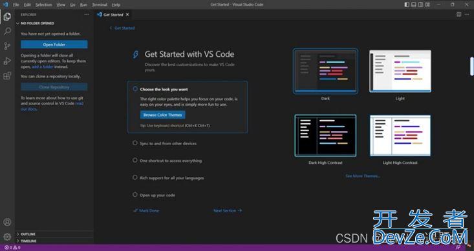474x251 pixels.
Task: Select the Light theme thumbnail
Action: (400, 71)
